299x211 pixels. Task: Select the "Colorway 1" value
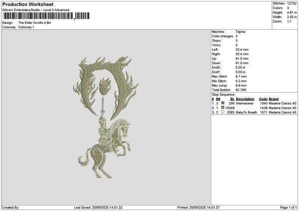(26, 27)
